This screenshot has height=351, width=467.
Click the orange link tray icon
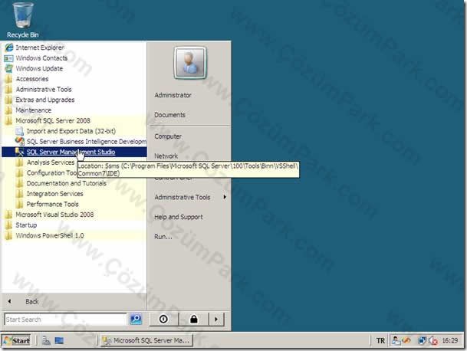pyautogui.click(x=406, y=340)
